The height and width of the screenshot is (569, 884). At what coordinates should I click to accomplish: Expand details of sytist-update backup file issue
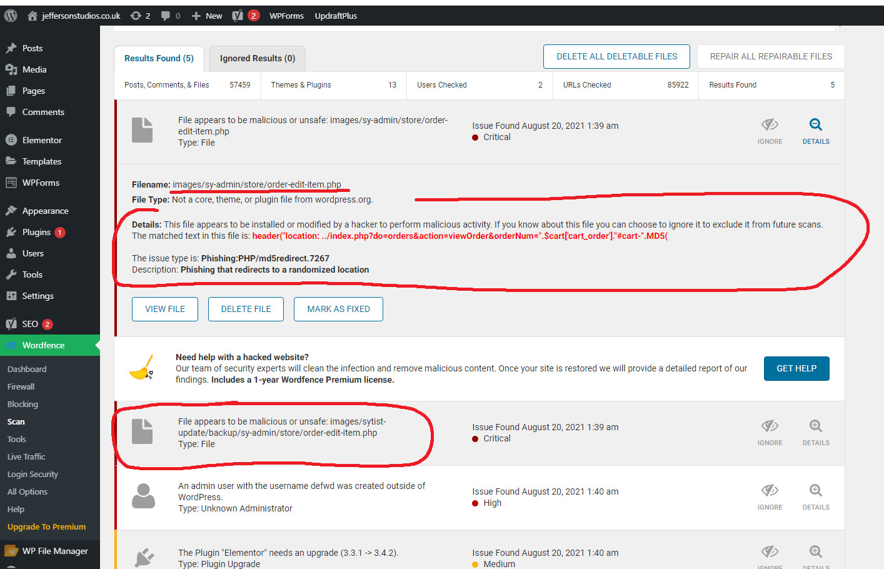(x=816, y=433)
